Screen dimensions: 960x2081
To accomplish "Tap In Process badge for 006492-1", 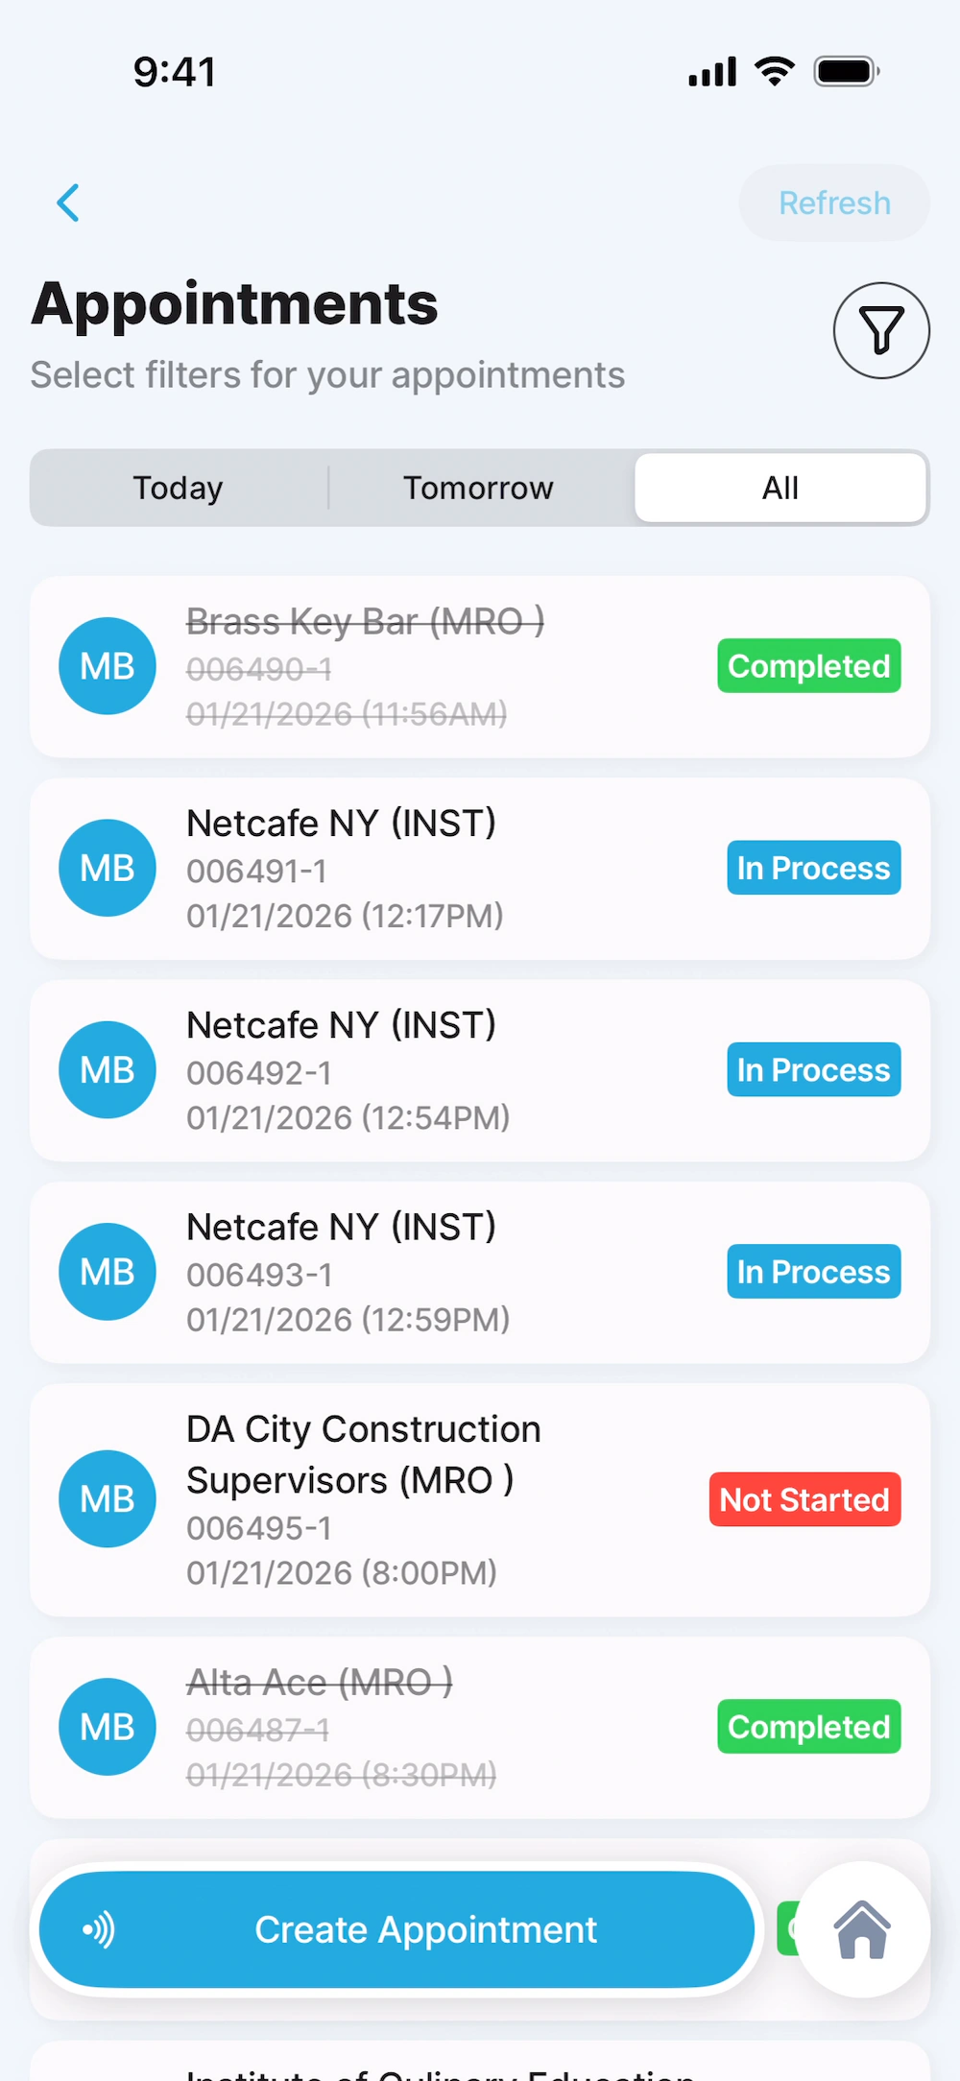I will tap(813, 1070).
